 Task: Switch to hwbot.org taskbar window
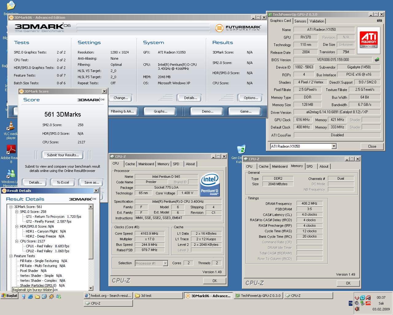click(x=108, y=296)
